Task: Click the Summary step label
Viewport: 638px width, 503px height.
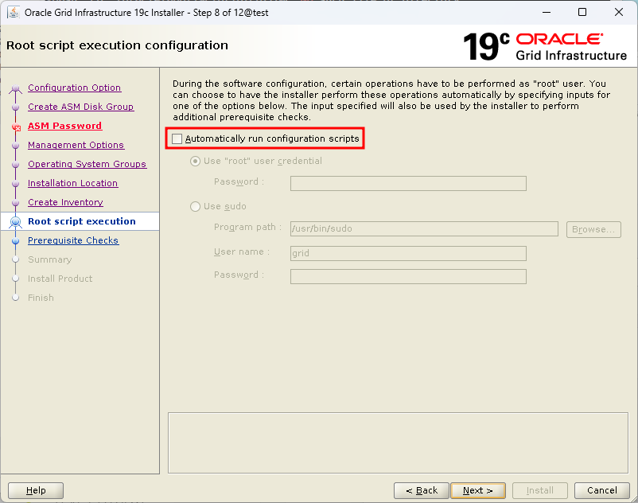Action: [x=49, y=259]
